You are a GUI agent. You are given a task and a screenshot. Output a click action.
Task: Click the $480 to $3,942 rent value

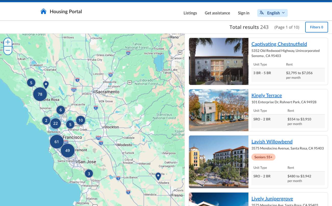pyautogui.click(x=299, y=176)
